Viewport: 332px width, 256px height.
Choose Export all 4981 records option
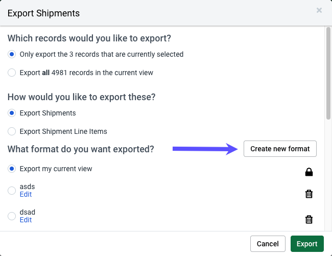click(x=12, y=73)
